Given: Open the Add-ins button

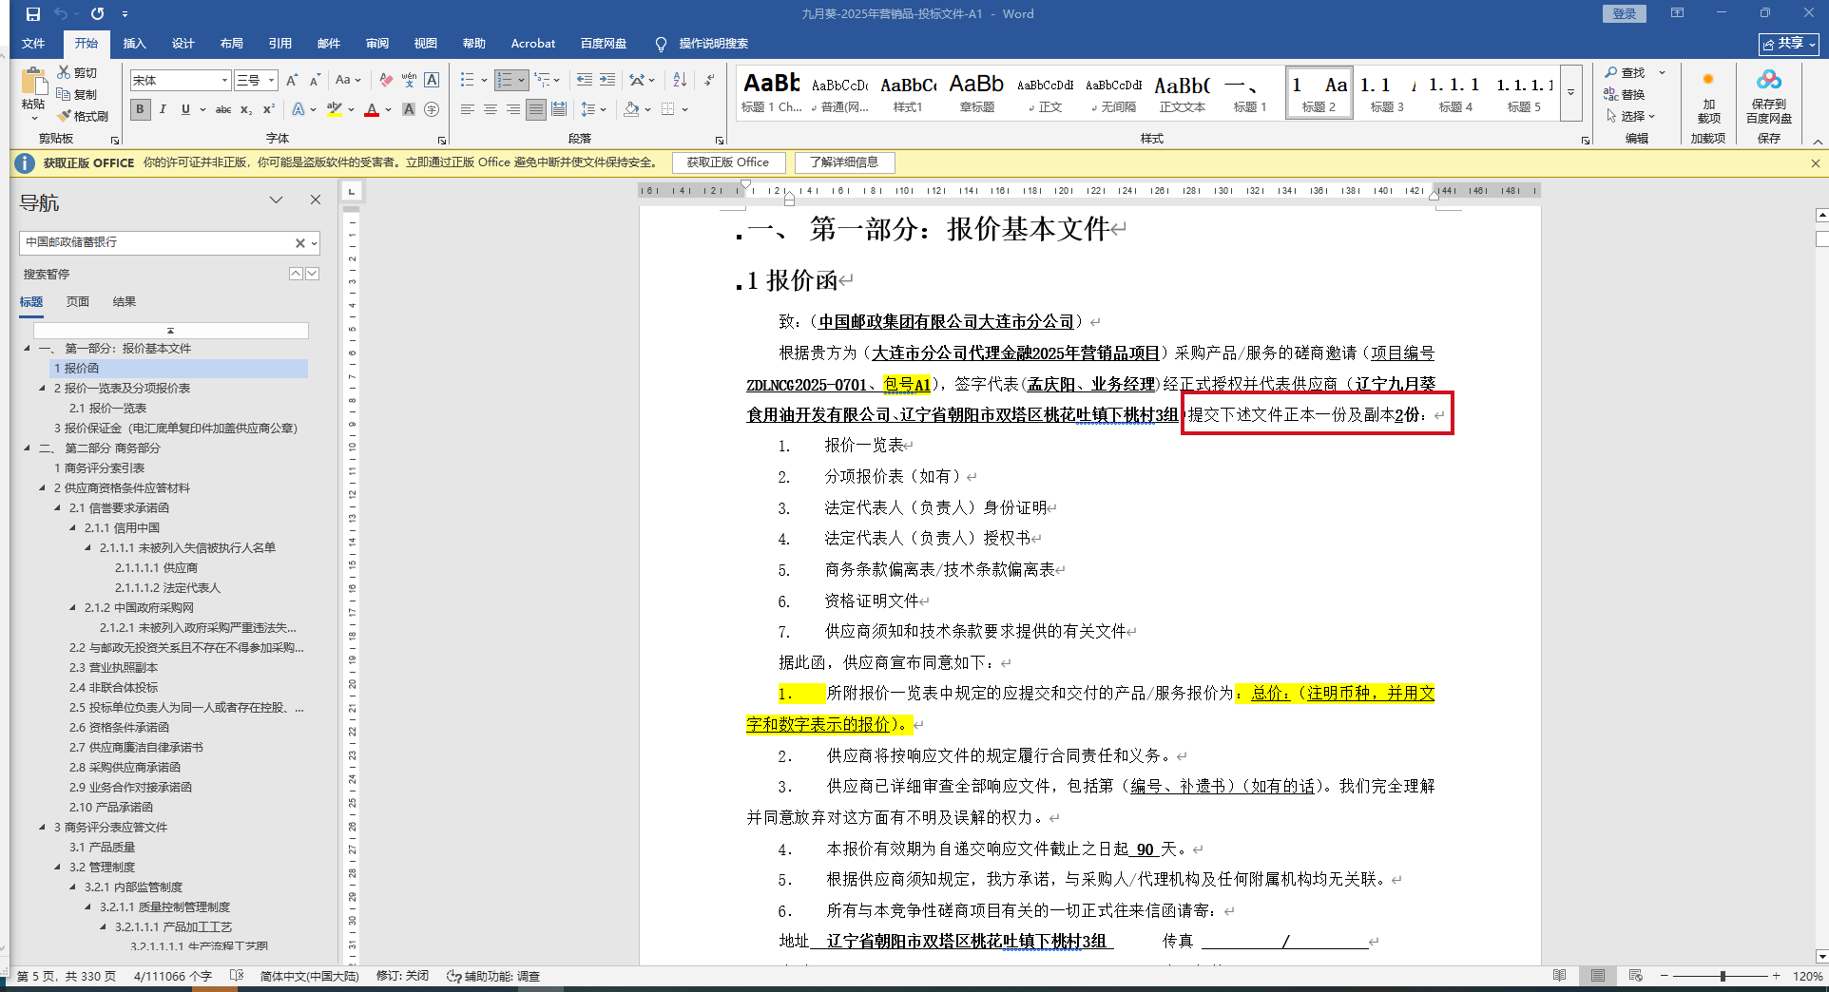Looking at the screenshot, I should pos(1708,95).
